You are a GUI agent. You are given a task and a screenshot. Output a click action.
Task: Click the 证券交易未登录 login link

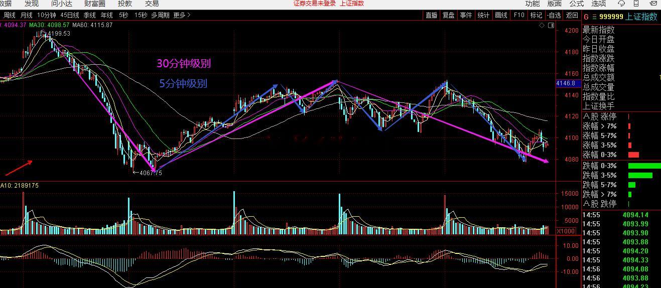[315, 4]
